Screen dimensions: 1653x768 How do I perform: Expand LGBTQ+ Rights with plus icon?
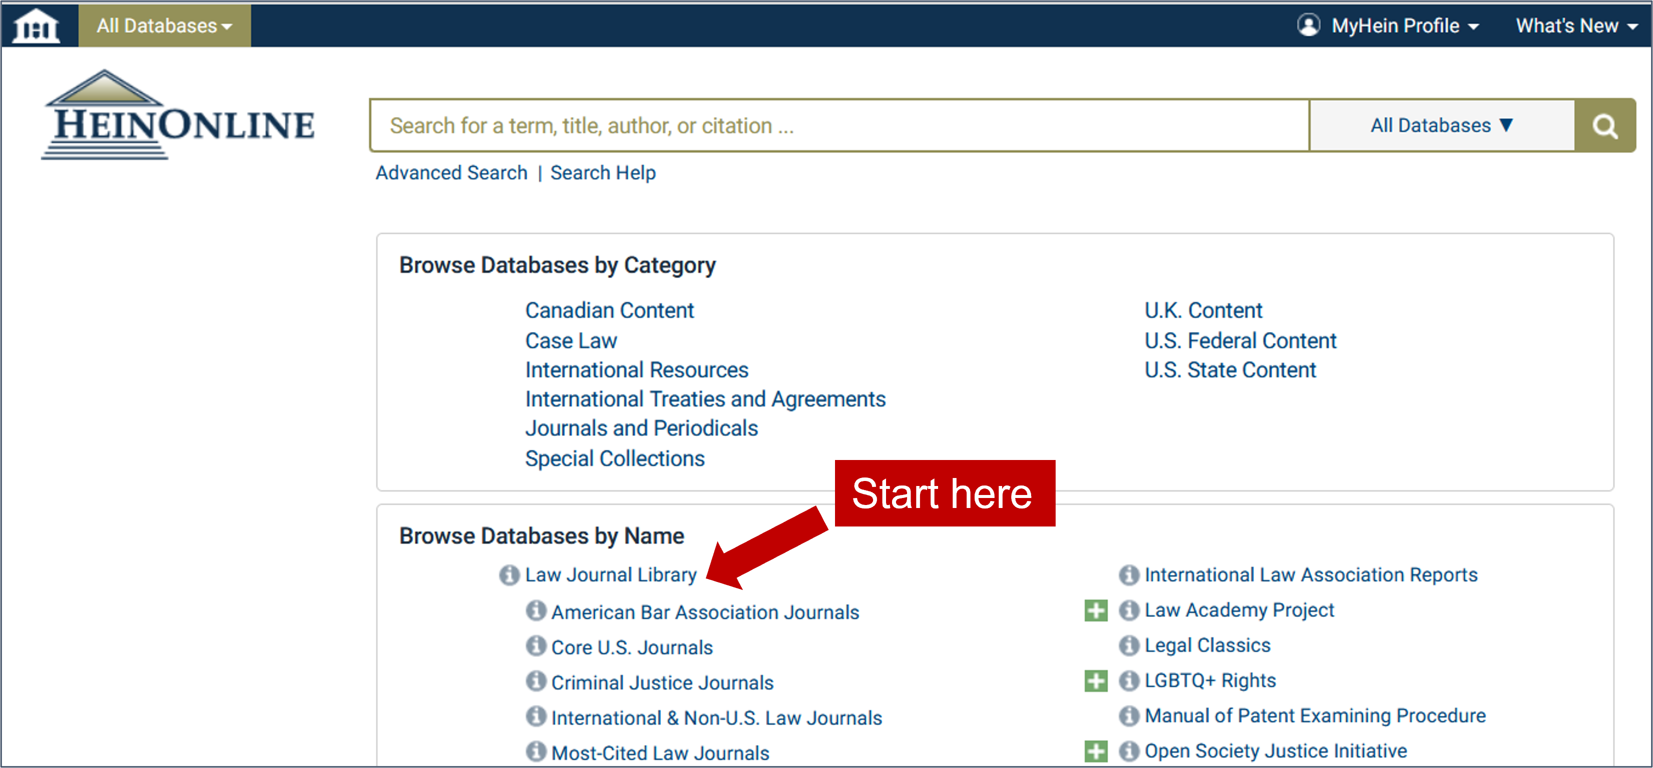1096,681
